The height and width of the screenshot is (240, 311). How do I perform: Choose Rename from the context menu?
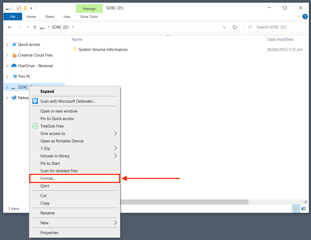tap(75, 213)
